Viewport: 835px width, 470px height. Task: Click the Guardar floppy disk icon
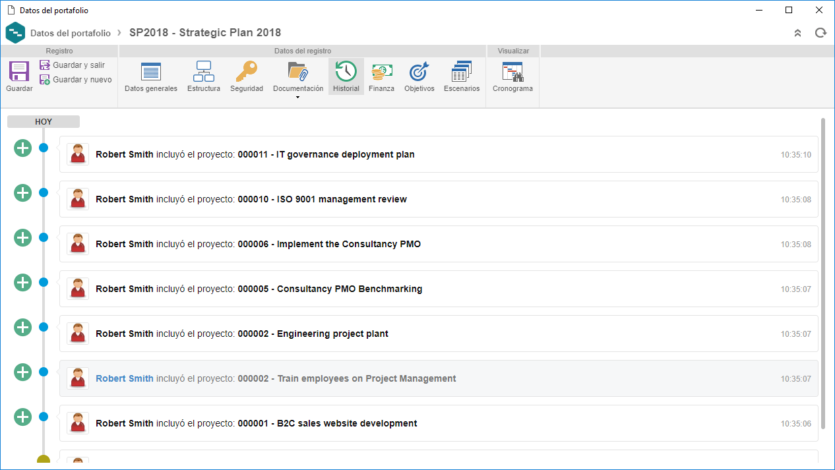(19, 71)
